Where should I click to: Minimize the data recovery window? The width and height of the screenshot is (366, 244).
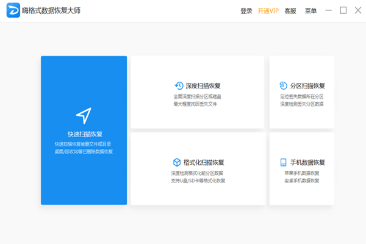[329, 10]
